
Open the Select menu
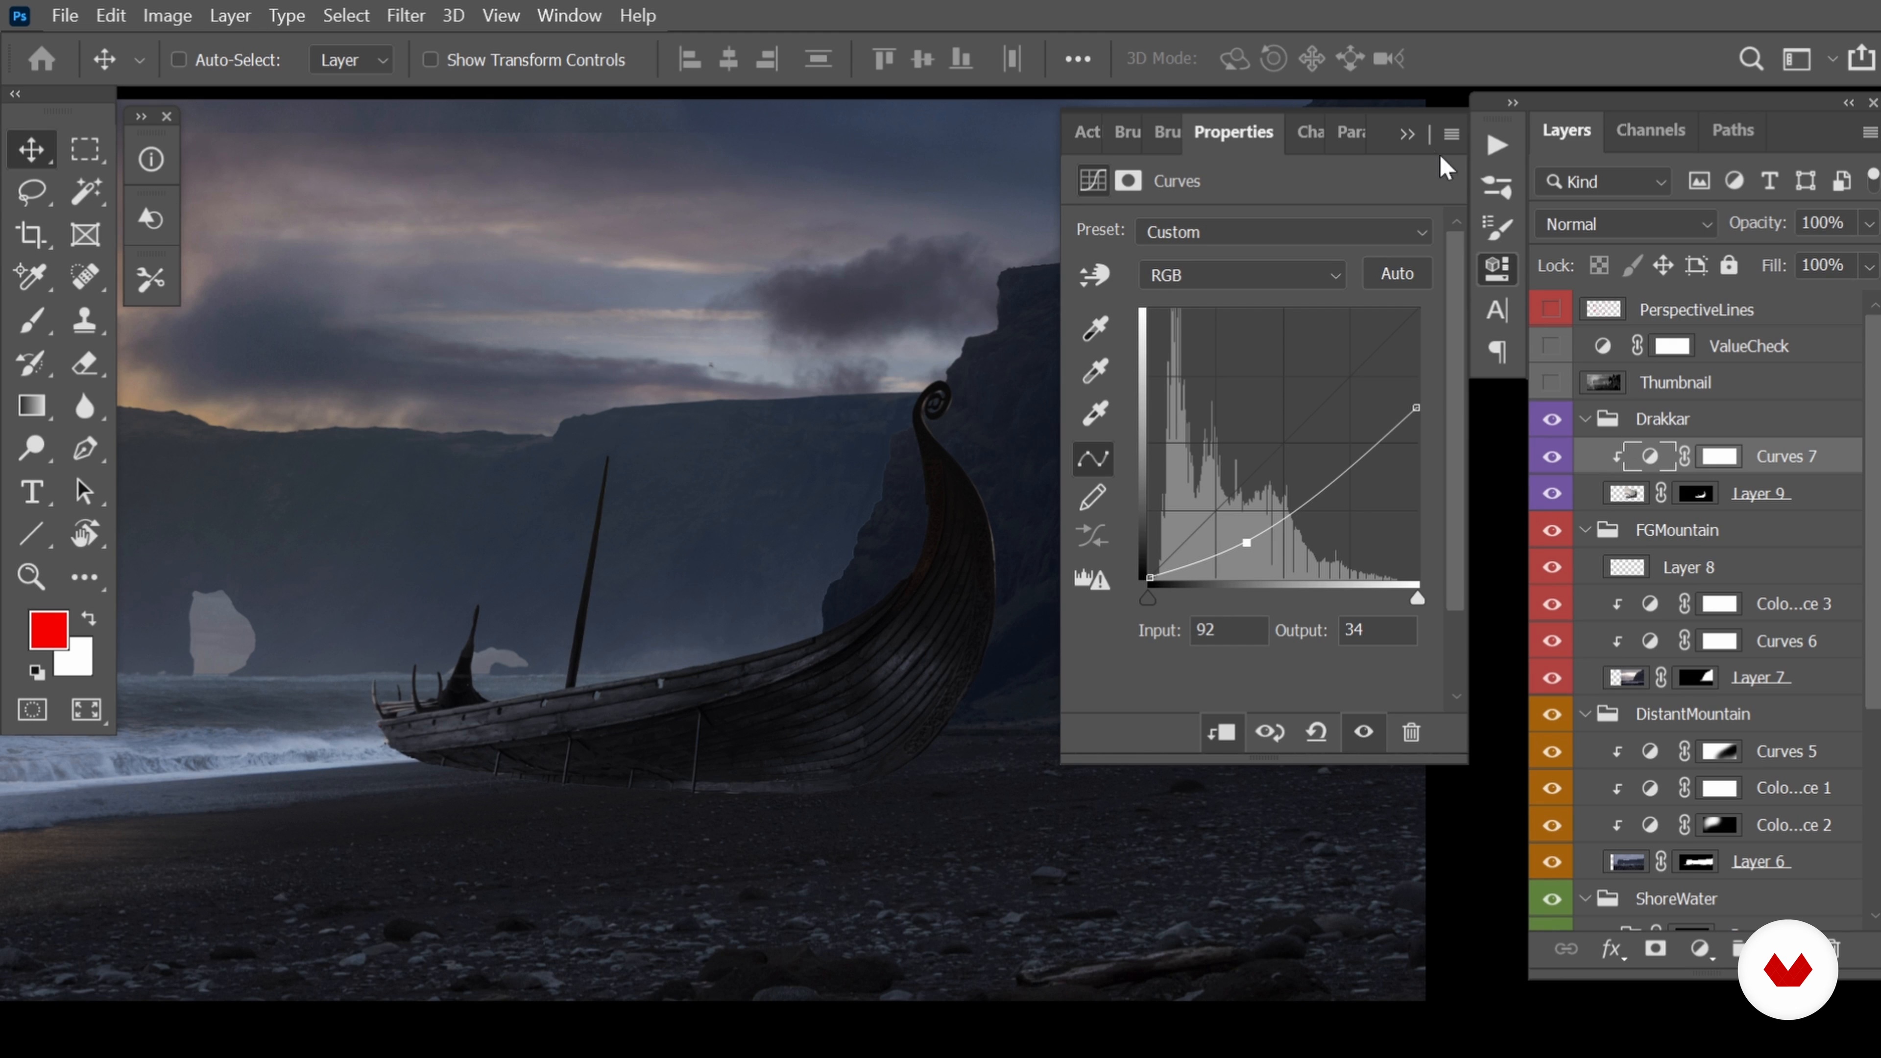point(346,15)
